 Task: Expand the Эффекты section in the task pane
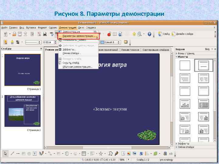coord(182,143)
